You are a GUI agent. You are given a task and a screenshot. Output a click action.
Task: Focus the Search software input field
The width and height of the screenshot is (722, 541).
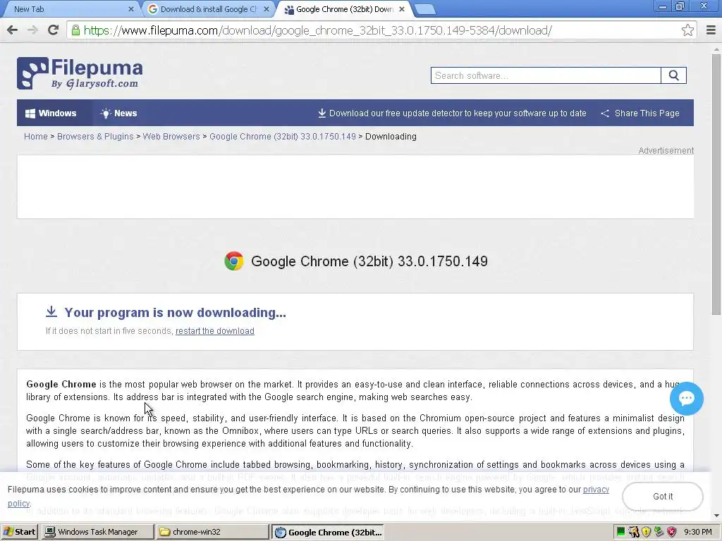(546, 75)
